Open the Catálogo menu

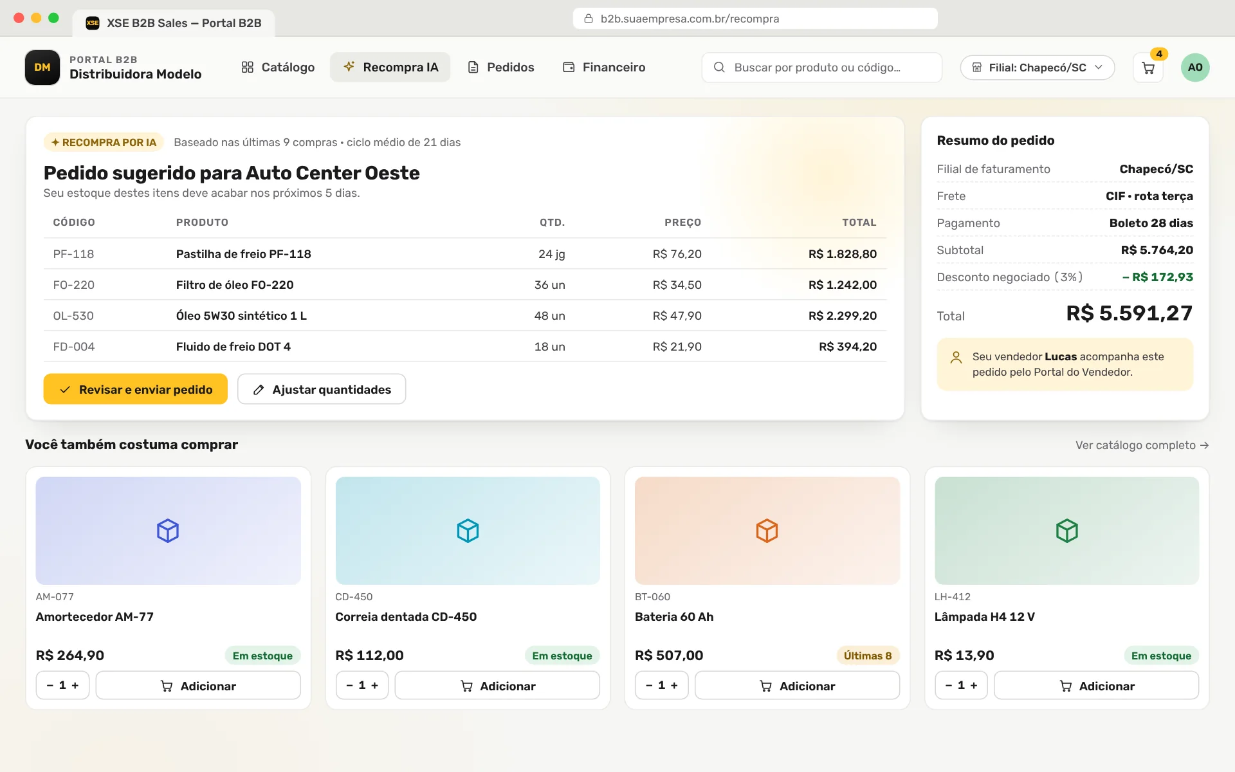click(x=278, y=68)
